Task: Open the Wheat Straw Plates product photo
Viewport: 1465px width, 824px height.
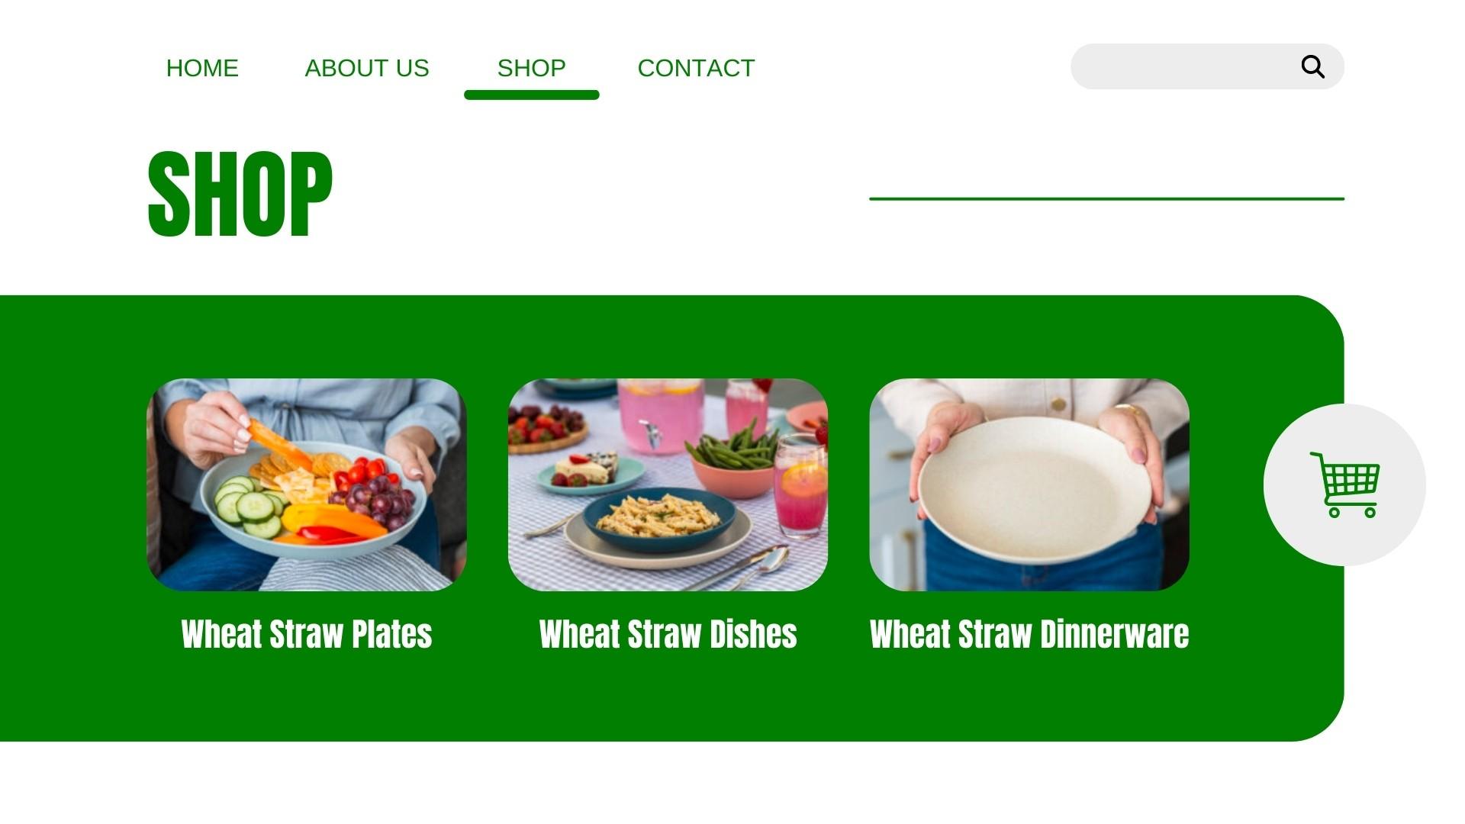Action: point(307,484)
